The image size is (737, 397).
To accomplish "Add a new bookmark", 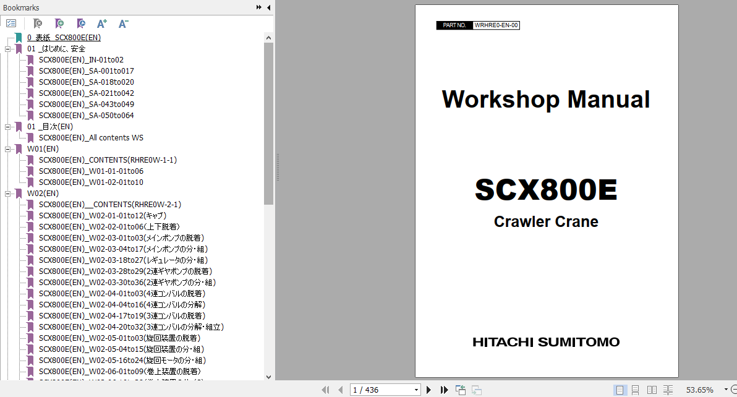I will (59, 23).
